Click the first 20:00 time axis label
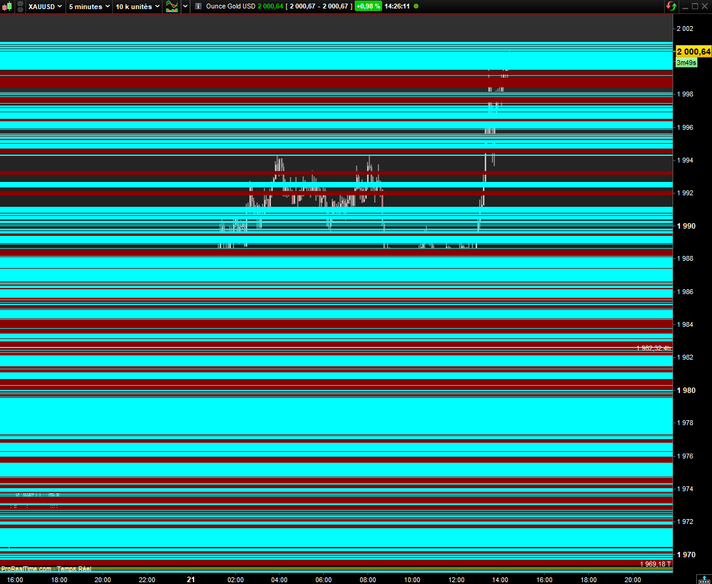This screenshot has width=712, height=584. tap(102, 580)
